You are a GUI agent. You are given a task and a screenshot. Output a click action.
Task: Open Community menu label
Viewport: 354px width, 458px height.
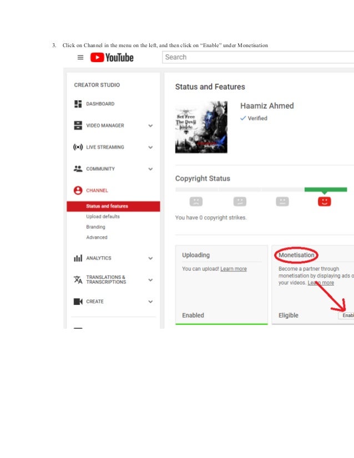pos(100,169)
